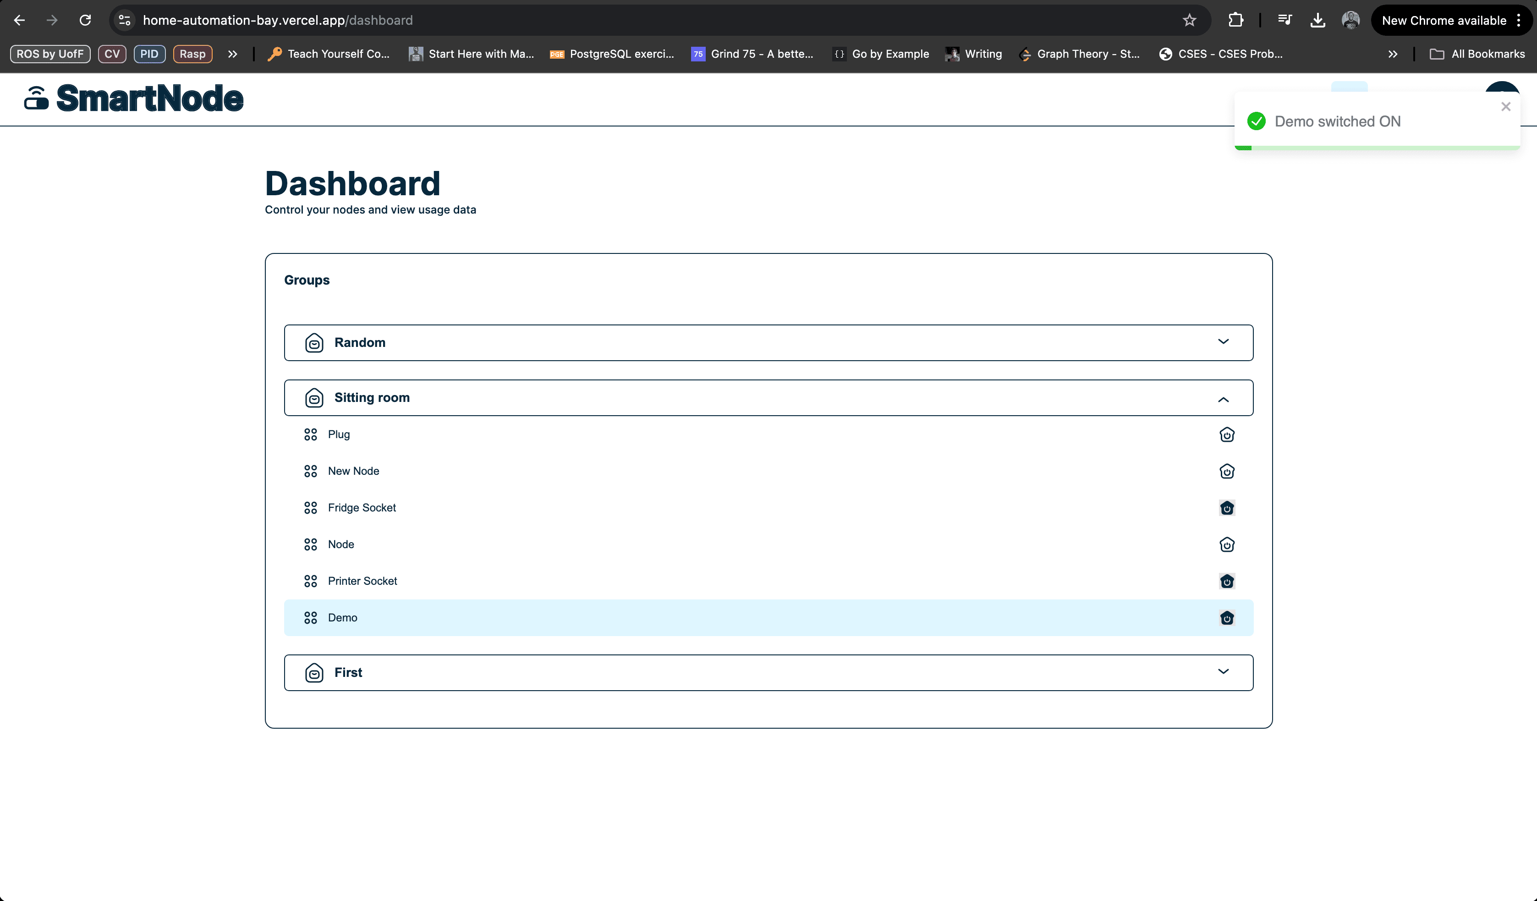
Task: Open the Go by Example bookmark
Action: [x=881, y=54]
